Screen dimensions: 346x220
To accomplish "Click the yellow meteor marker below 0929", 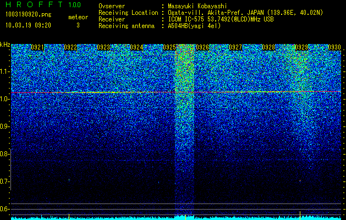I will 300,215.
